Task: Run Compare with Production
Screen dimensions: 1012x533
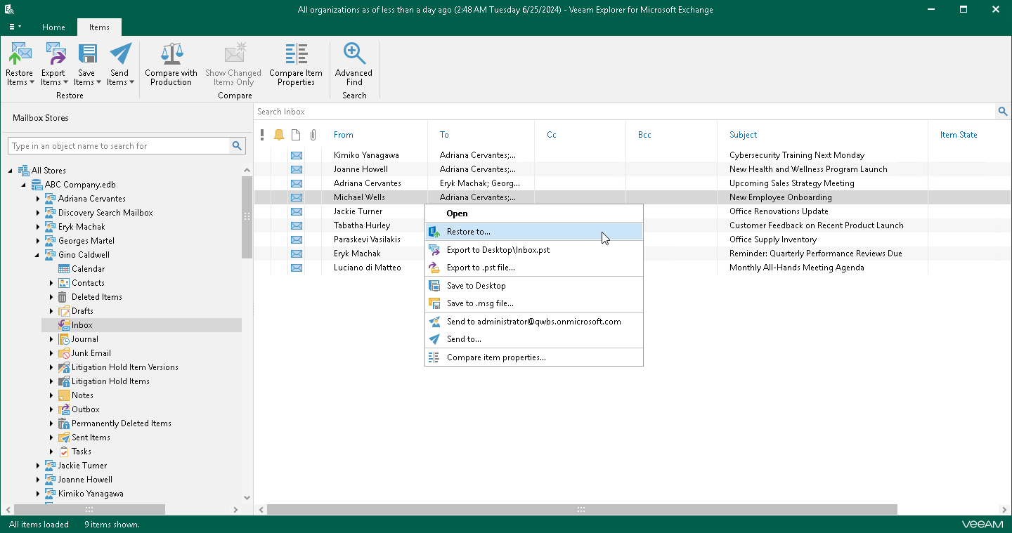Action: click(x=171, y=63)
